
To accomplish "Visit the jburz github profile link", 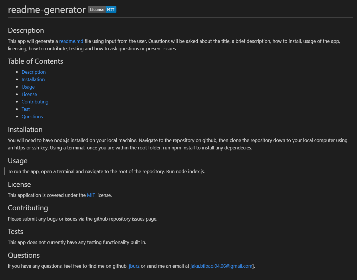I will pyautogui.click(x=134, y=266).
